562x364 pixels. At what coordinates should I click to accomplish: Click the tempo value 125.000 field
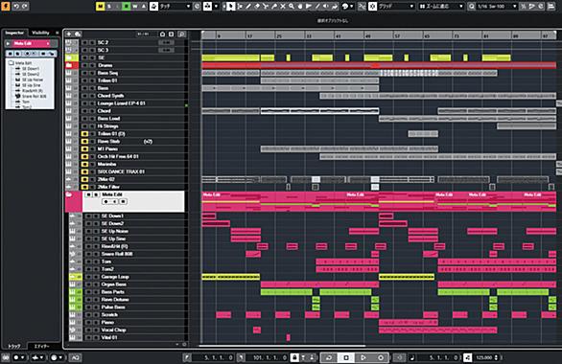pos(484,357)
